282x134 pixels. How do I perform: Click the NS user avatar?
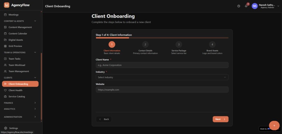[254, 6]
